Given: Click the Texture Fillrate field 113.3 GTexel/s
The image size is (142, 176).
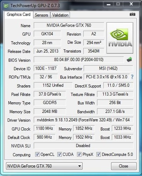Looking at the screenshot, I should pyautogui.click(x=115, y=94).
